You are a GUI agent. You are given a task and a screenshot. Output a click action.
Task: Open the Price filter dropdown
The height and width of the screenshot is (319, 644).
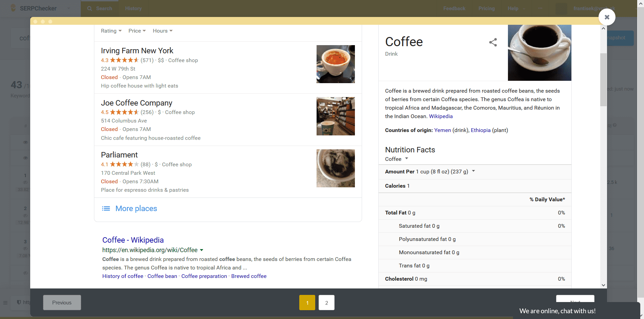click(x=137, y=31)
